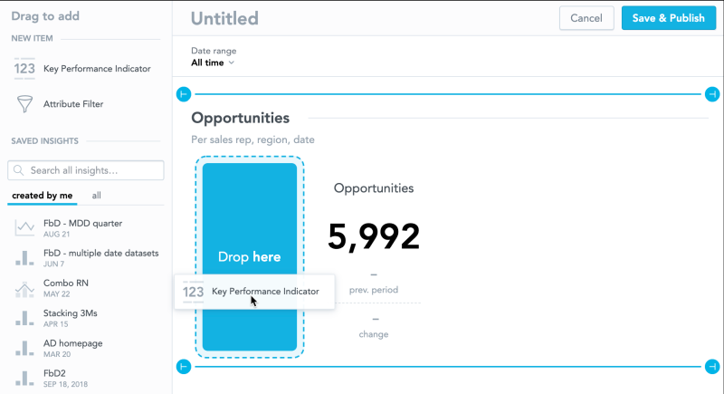Switch to the 'created by me' tab
Screen dimensions: 724x394
(x=42, y=196)
